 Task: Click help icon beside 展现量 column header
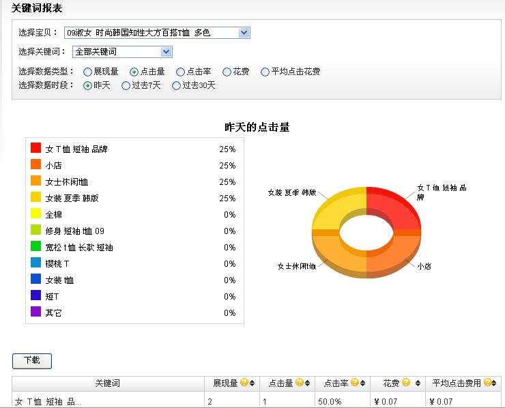click(x=244, y=383)
